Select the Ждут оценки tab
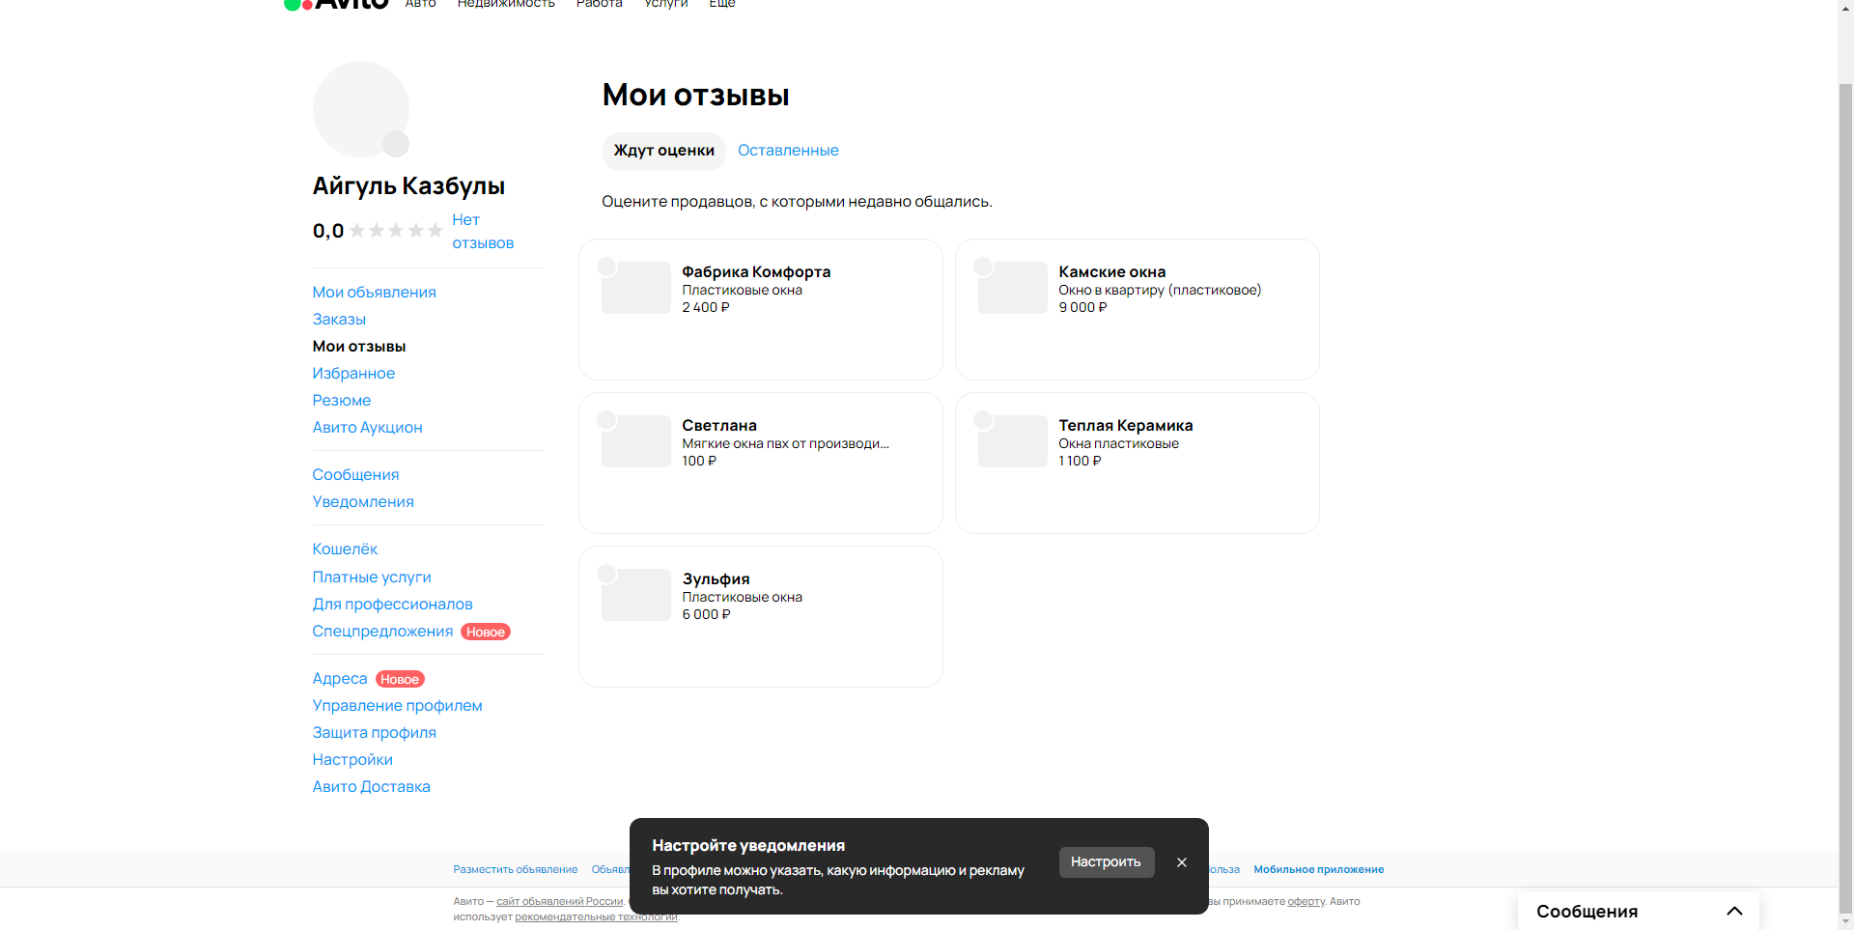The width and height of the screenshot is (1854, 930). (664, 151)
